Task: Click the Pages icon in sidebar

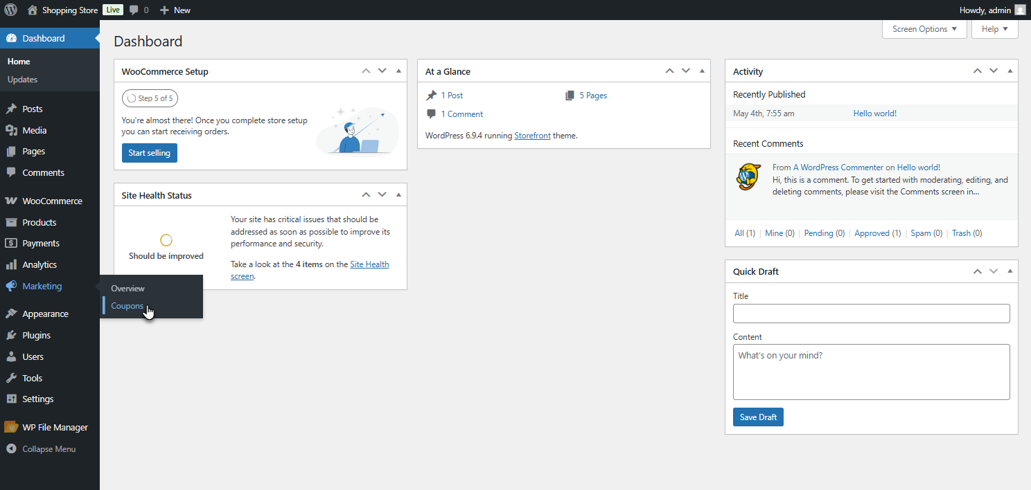Action: [11, 151]
